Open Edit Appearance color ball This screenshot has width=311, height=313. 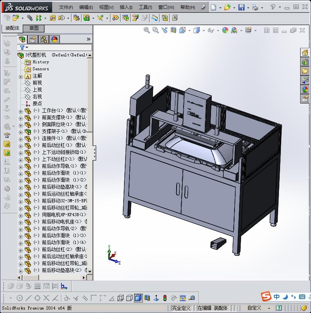pyautogui.click(x=225, y=30)
